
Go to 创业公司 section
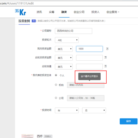79,12
